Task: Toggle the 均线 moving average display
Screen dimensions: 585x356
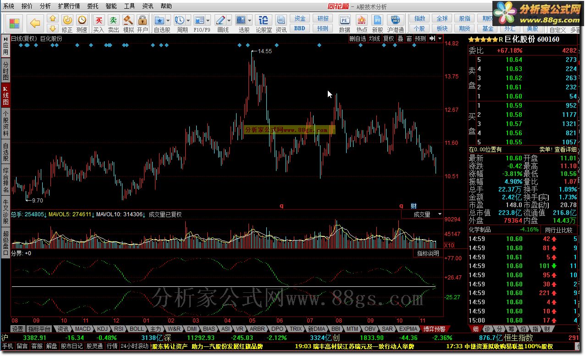Action: 375,39
